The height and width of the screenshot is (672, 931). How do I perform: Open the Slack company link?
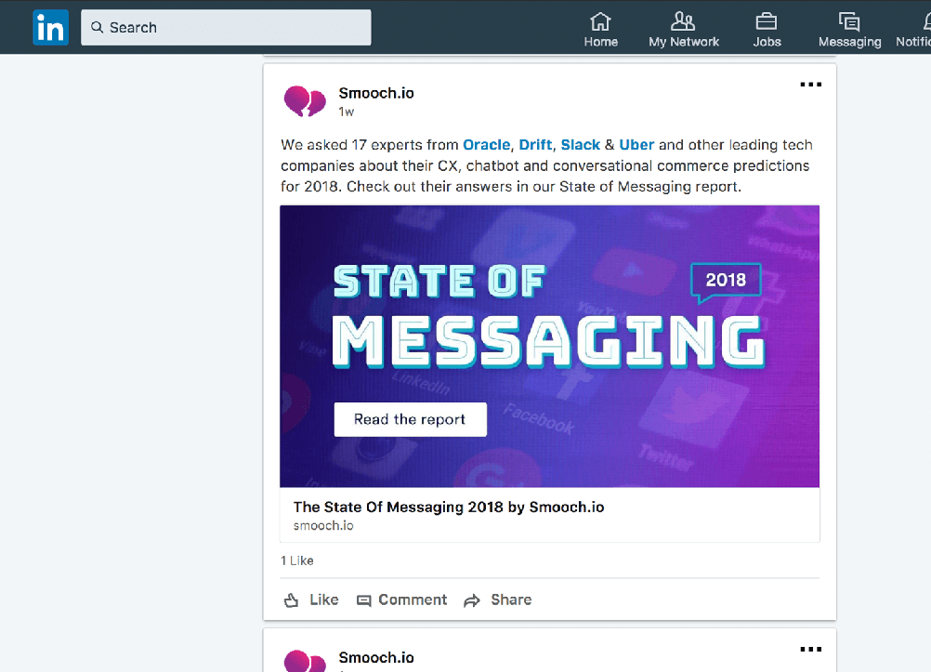point(581,145)
